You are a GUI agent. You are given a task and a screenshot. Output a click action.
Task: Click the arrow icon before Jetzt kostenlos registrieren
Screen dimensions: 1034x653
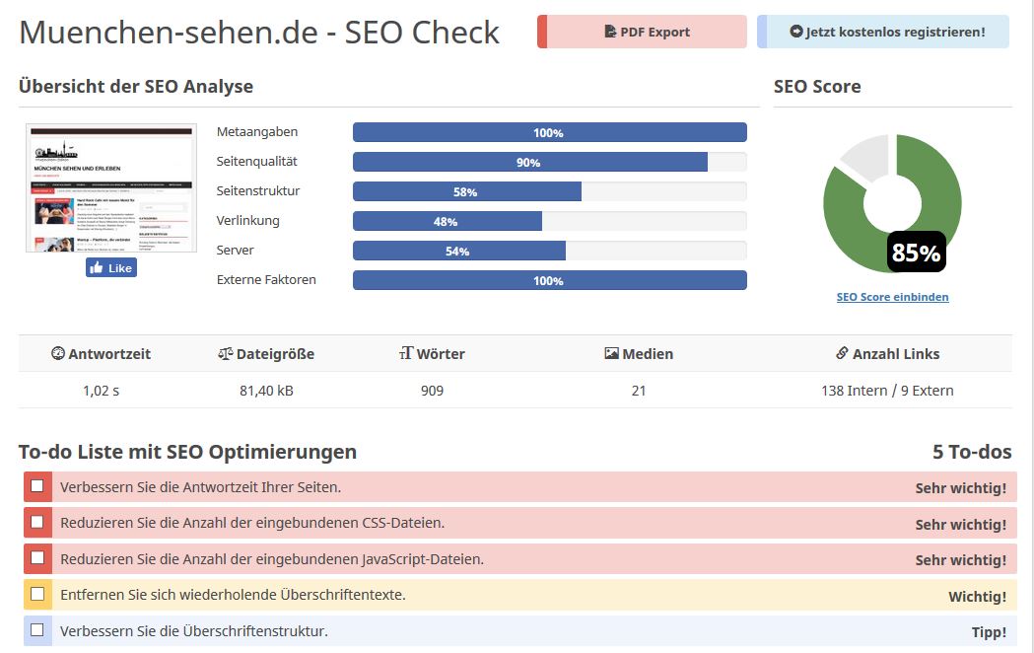[795, 32]
